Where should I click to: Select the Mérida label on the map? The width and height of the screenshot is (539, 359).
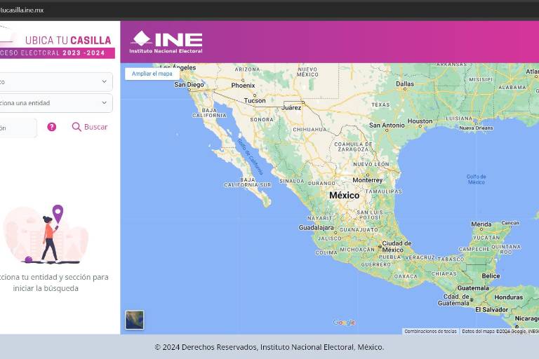tap(481, 224)
